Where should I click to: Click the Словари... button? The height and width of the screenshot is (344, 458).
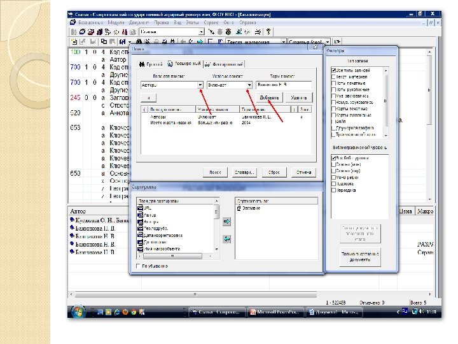[244, 172]
